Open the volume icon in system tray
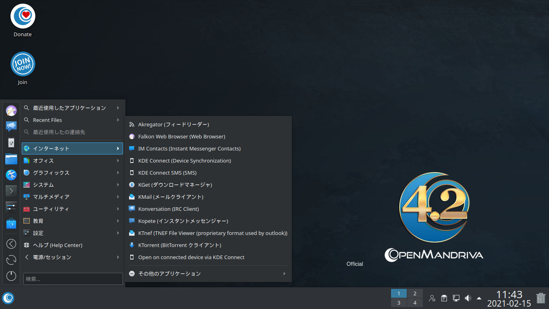 pyautogui.click(x=468, y=298)
